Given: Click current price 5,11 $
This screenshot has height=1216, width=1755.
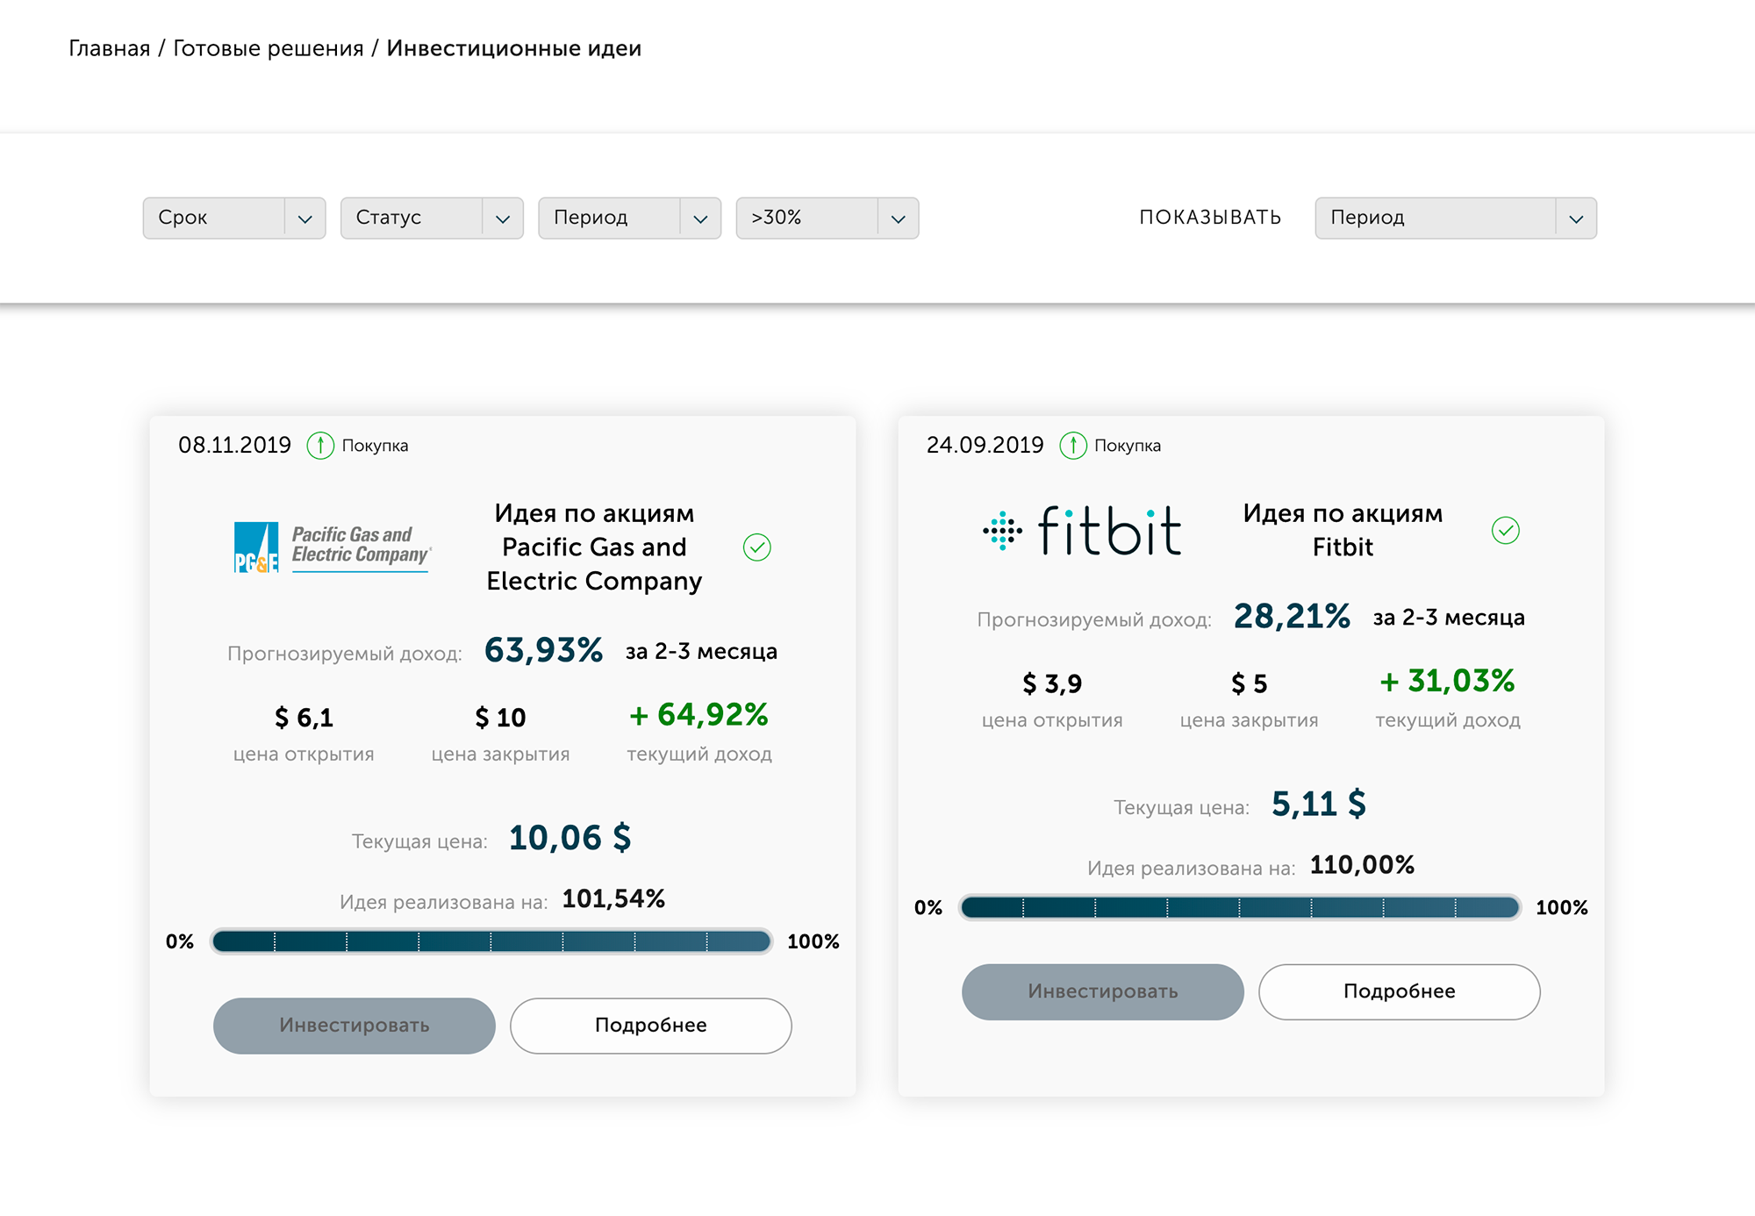Looking at the screenshot, I should [1319, 804].
